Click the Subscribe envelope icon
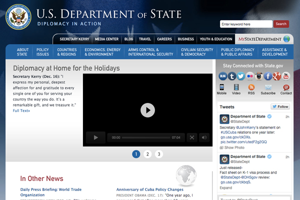The image size is (300, 200). pyautogui.click(x=268, y=87)
